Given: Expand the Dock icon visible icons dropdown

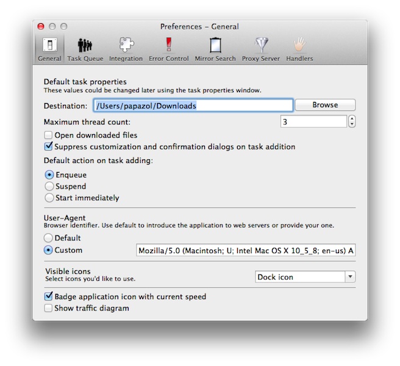Looking at the screenshot, I should tap(304, 277).
